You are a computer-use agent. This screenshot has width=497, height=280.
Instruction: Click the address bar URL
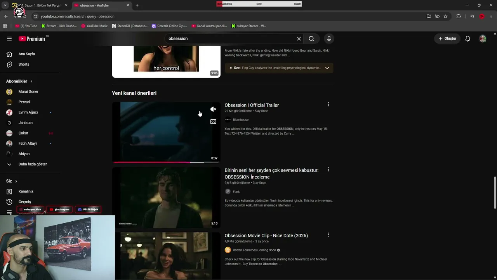pyautogui.click(x=78, y=16)
